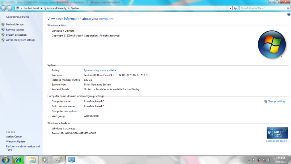291x164 pixels.
Task: Click the Device Manager shield icon
Action: pos(3,24)
